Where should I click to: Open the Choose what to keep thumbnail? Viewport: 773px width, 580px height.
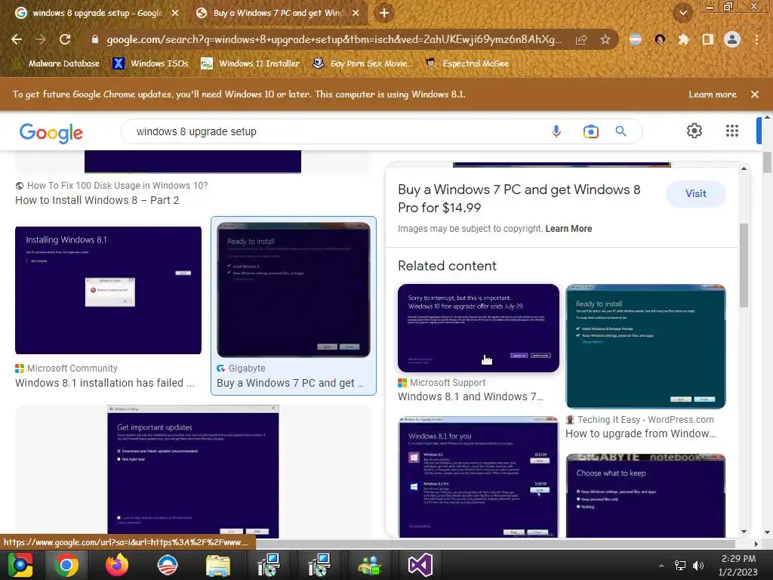[x=645, y=495]
